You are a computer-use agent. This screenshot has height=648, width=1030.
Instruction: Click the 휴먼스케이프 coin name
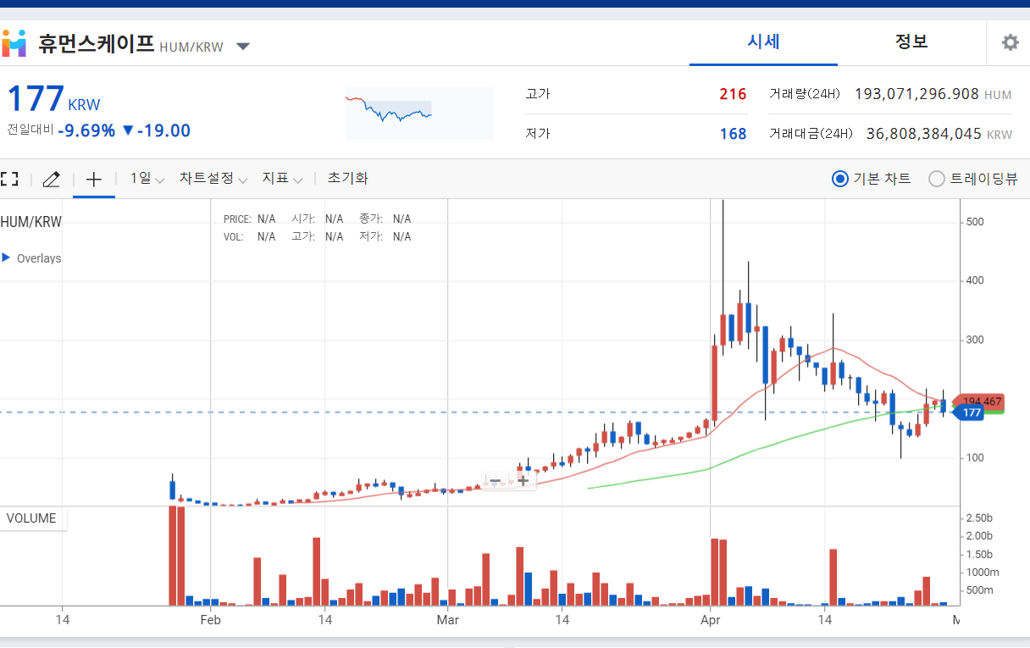pos(96,43)
